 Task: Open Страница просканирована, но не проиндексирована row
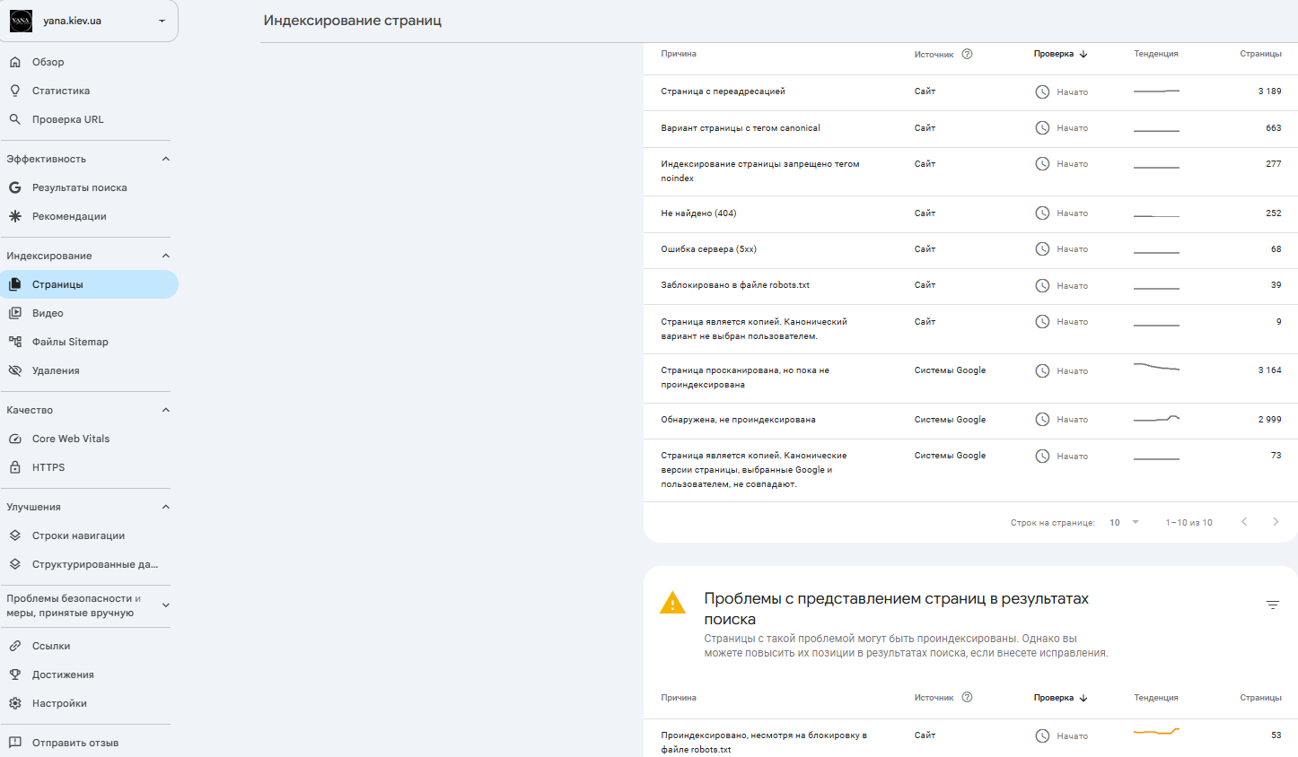[x=970, y=378]
